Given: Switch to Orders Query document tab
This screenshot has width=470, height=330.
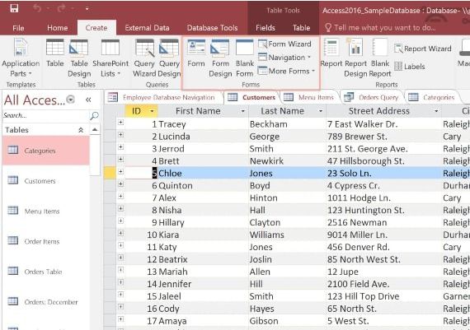Looking at the screenshot, I should coord(372,97).
